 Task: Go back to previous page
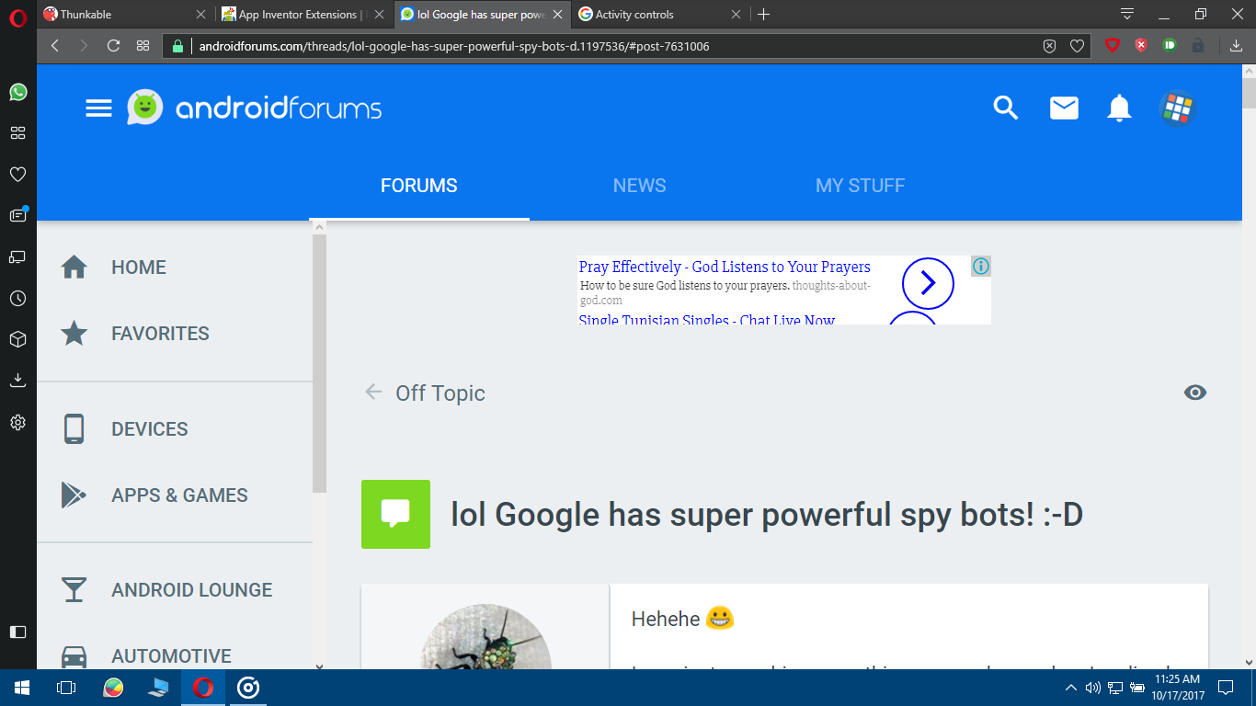coord(55,46)
